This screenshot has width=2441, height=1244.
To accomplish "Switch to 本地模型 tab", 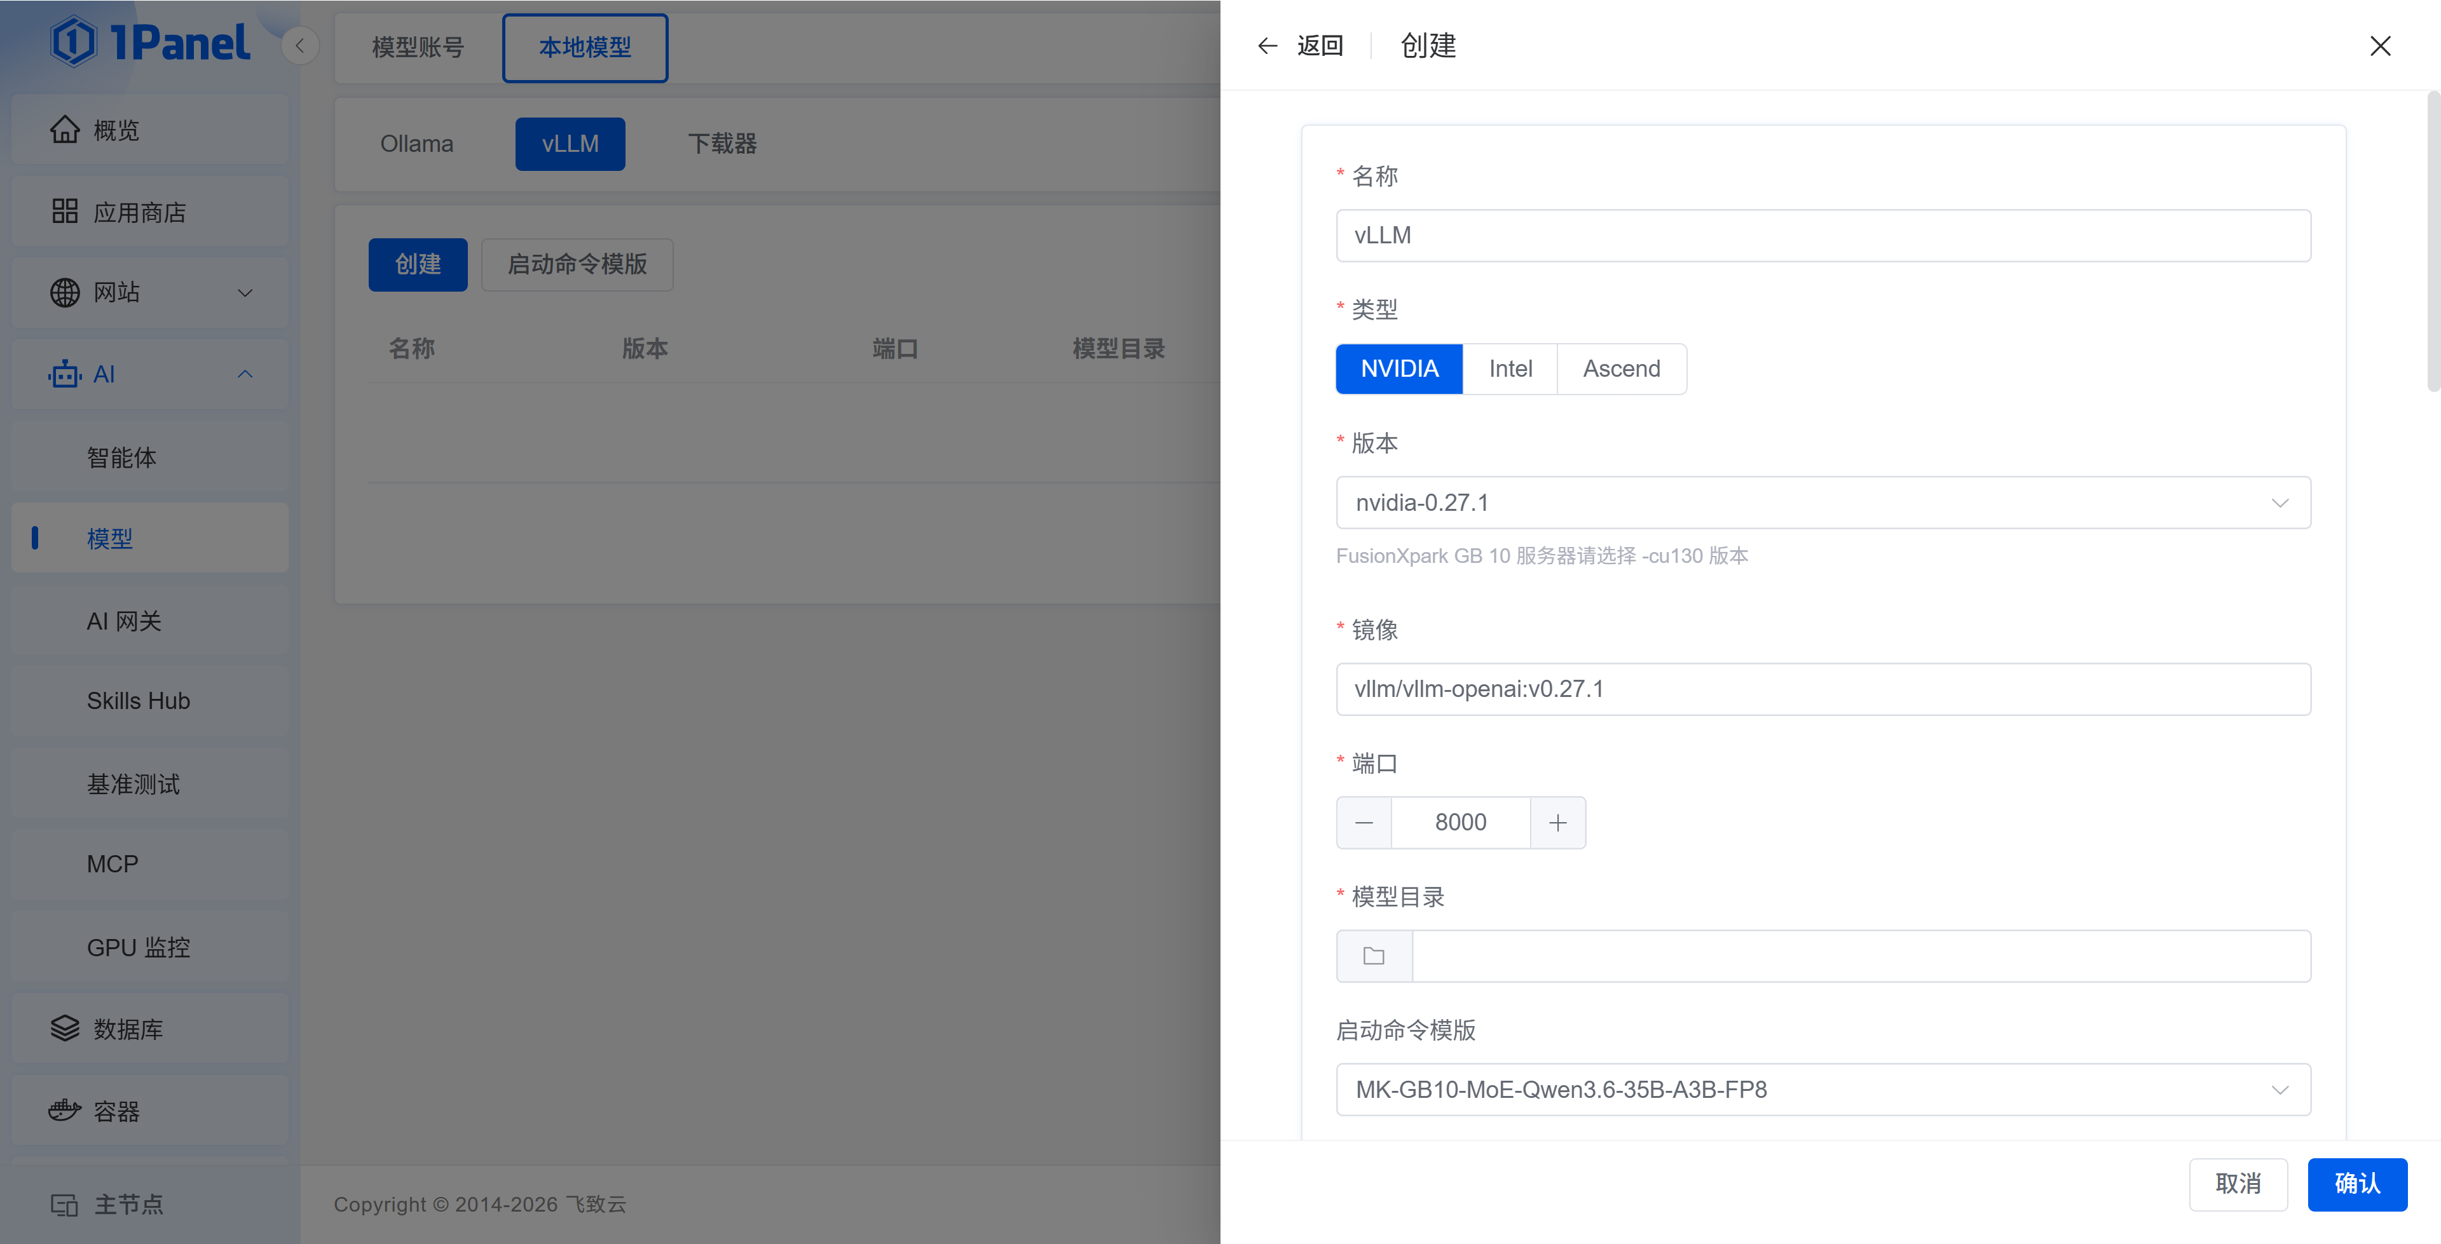I will [x=585, y=48].
